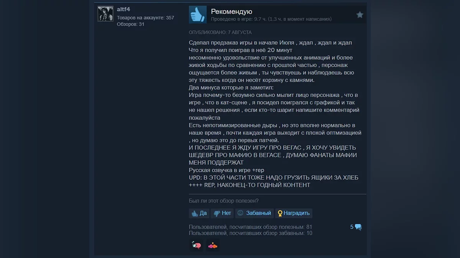Click the Проведено в игре 9.7 ч. line
The width and height of the screenshot is (460, 258).
(x=271, y=19)
